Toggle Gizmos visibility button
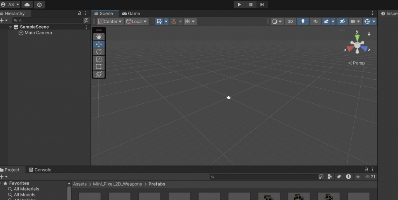This screenshot has width=398, height=200. pos(367,21)
